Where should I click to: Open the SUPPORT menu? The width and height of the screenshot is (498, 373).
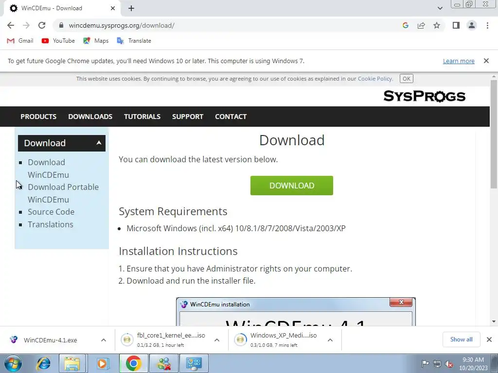(x=188, y=117)
